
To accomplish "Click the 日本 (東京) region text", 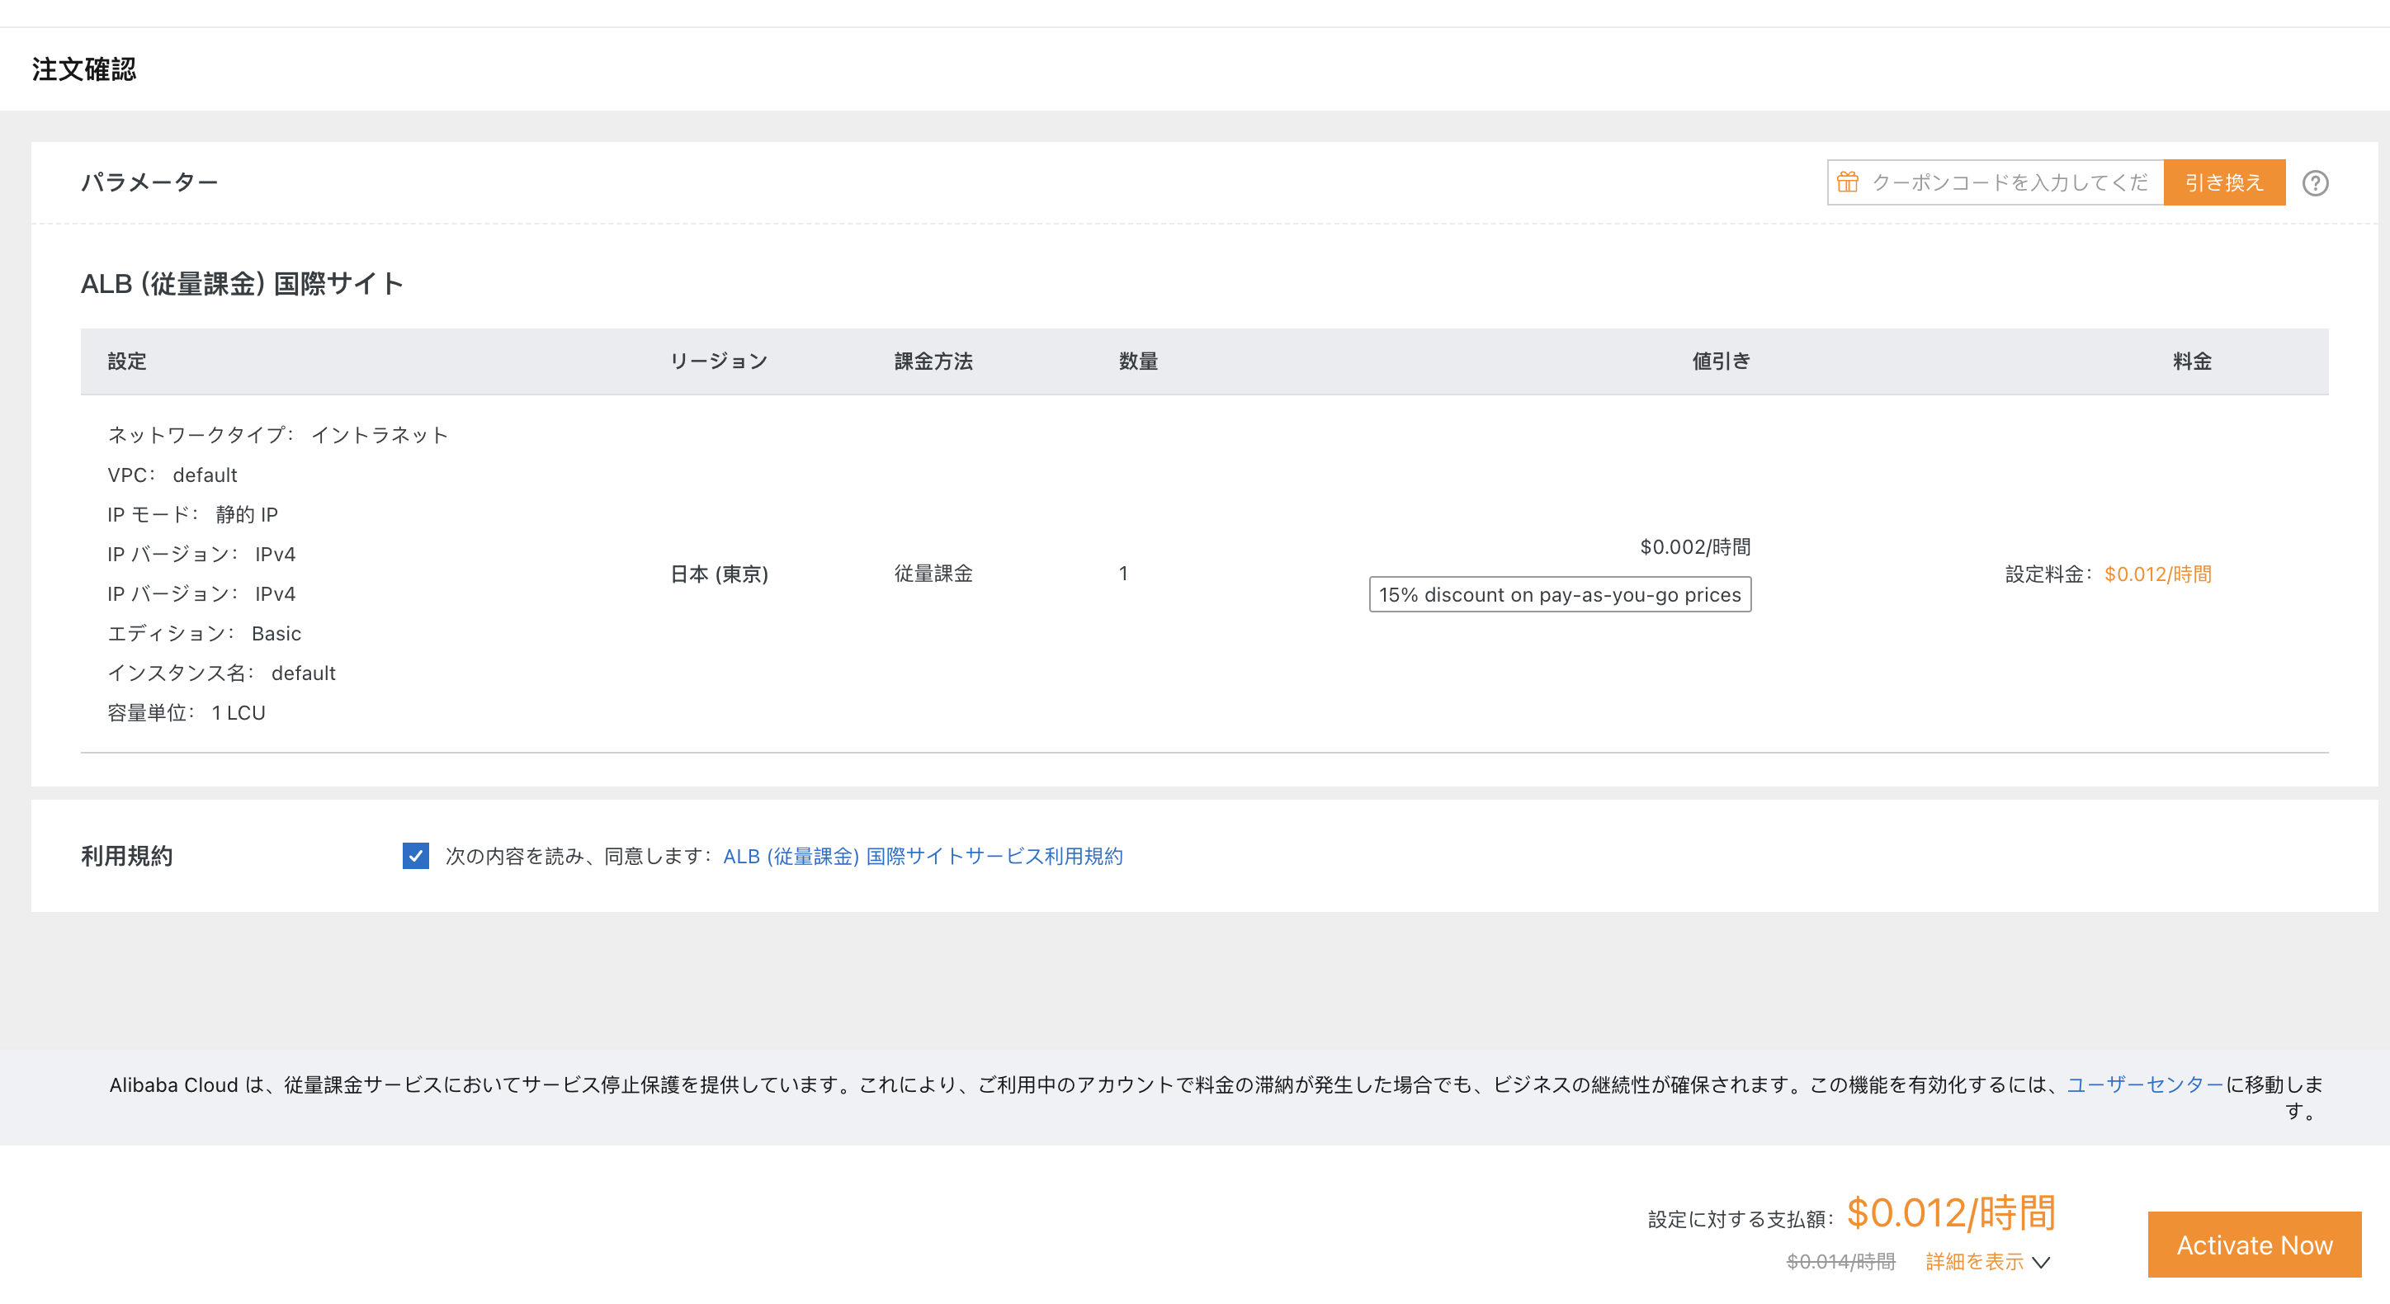I will tap(721, 574).
